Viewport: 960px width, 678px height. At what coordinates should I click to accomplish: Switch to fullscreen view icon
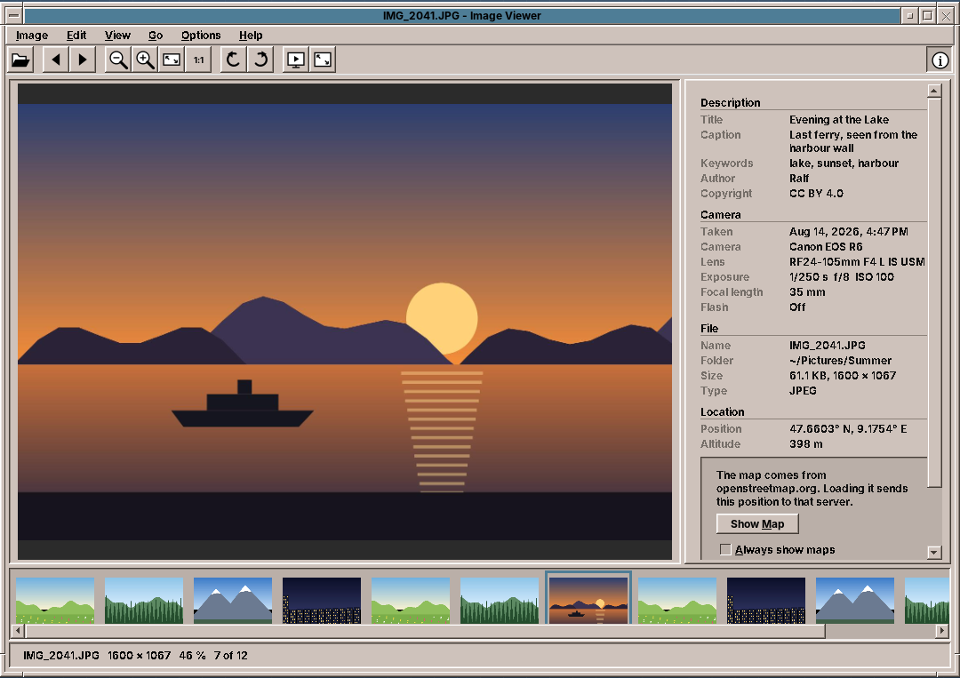(323, 60)
